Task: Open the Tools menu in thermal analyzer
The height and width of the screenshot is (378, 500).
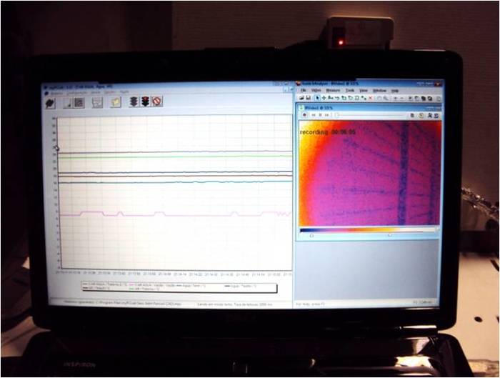Action: click(x=350, y=91)
